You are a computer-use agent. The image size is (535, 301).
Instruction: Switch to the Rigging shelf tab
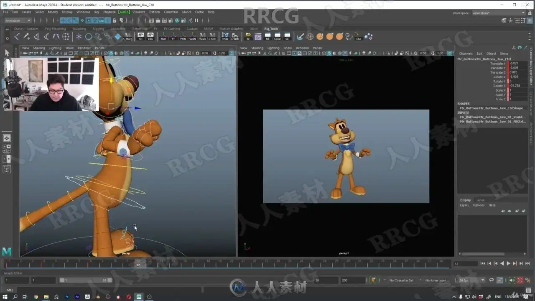point(98,29)
